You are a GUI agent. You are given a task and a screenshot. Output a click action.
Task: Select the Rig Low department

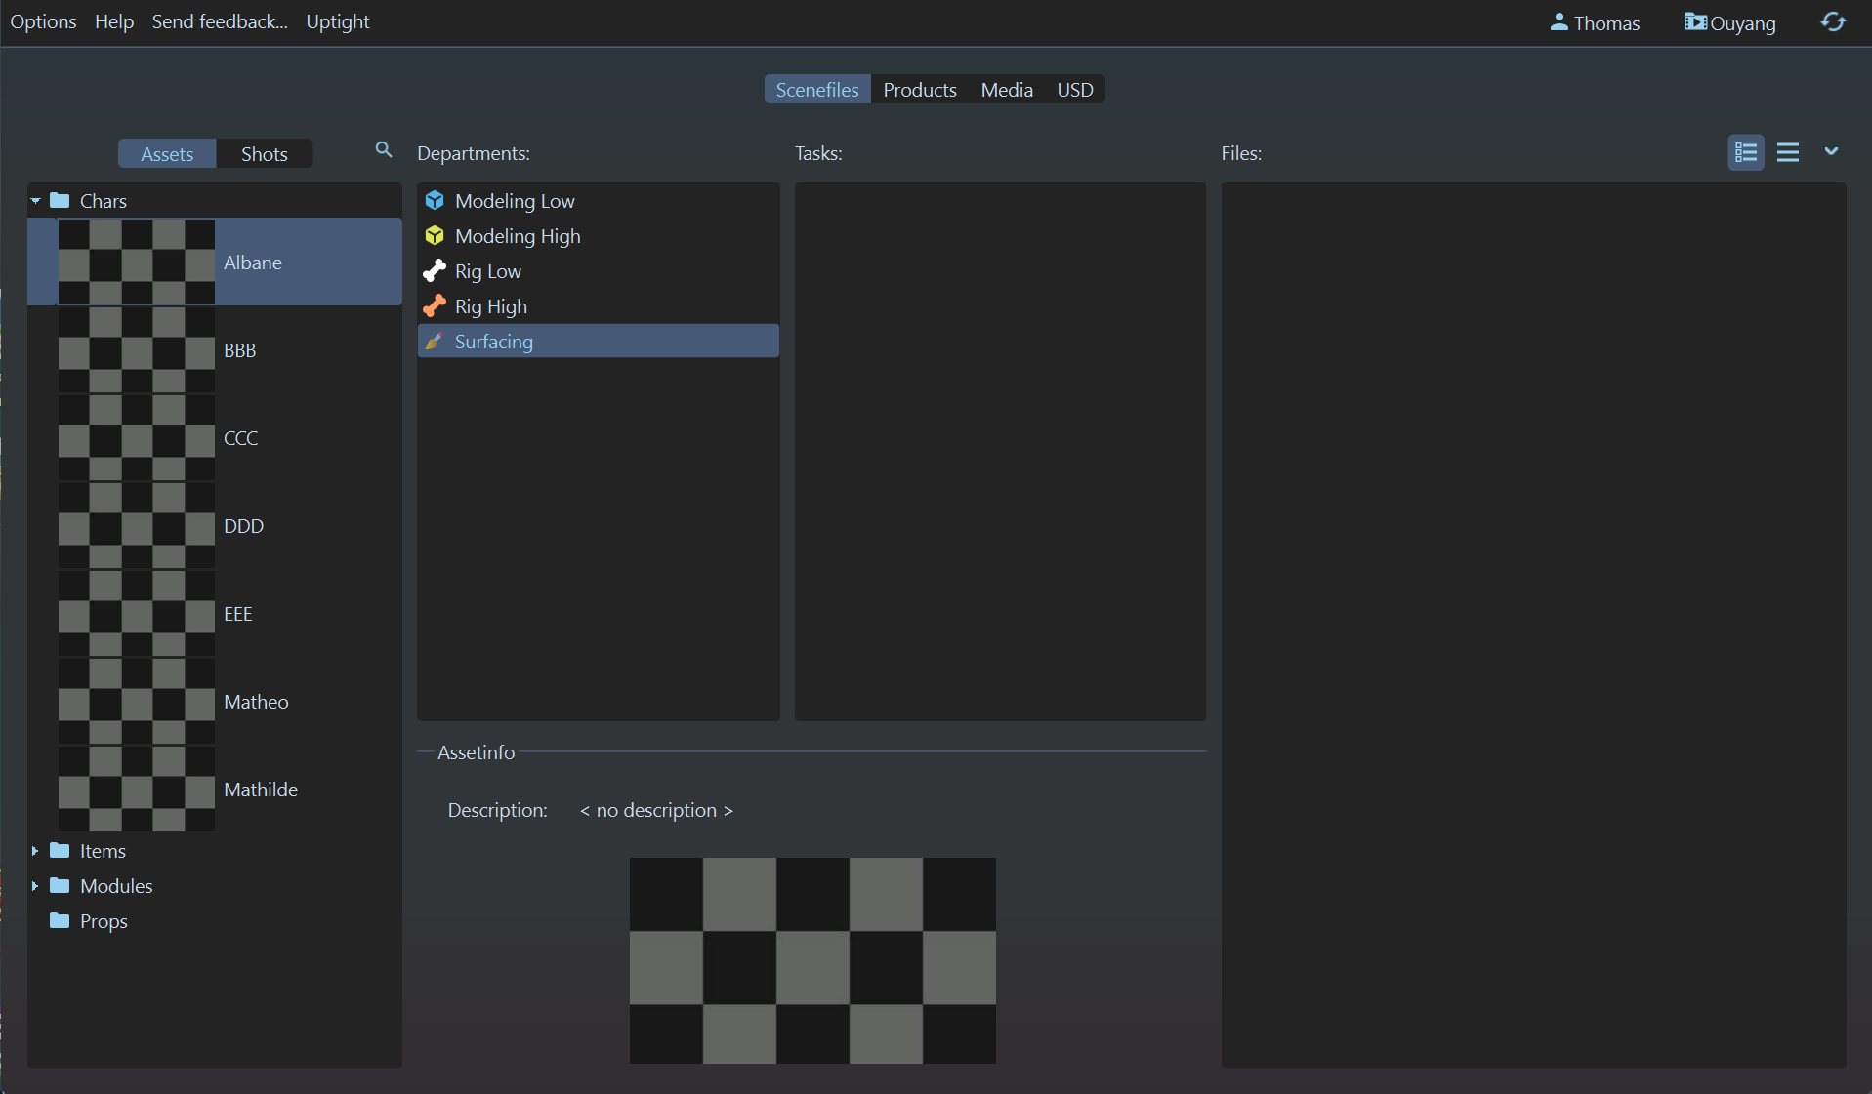point(487,271)
